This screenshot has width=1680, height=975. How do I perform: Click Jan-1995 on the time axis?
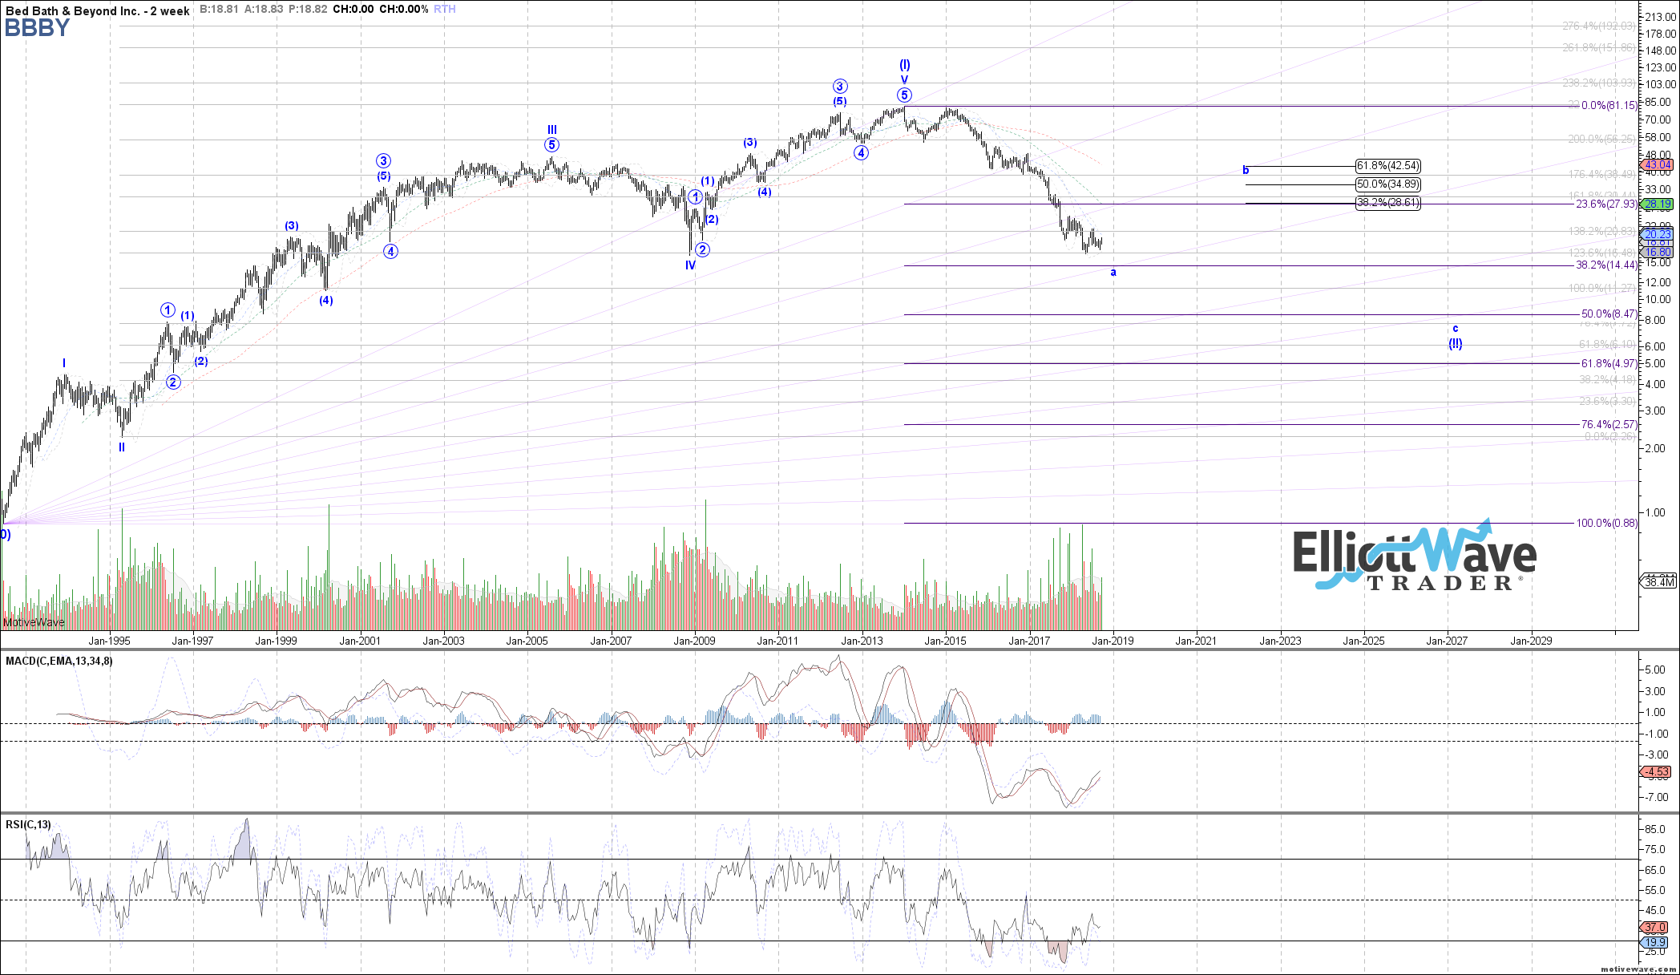(109, 641)
